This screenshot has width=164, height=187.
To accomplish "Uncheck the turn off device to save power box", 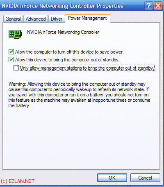I will (x=11, y=52).
